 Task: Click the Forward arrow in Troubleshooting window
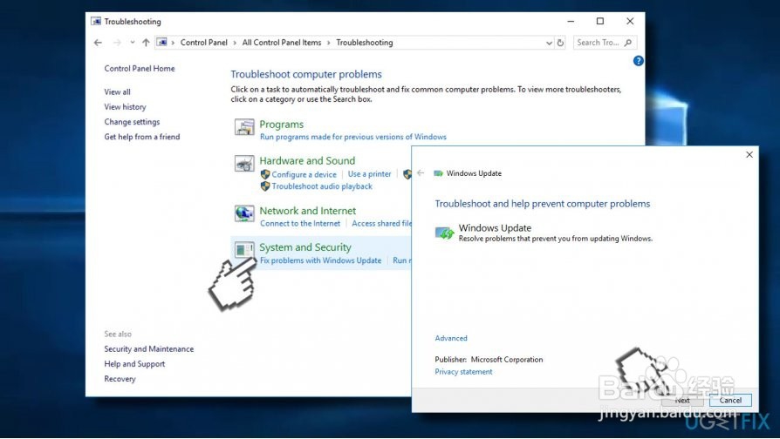tap(118, 43)
